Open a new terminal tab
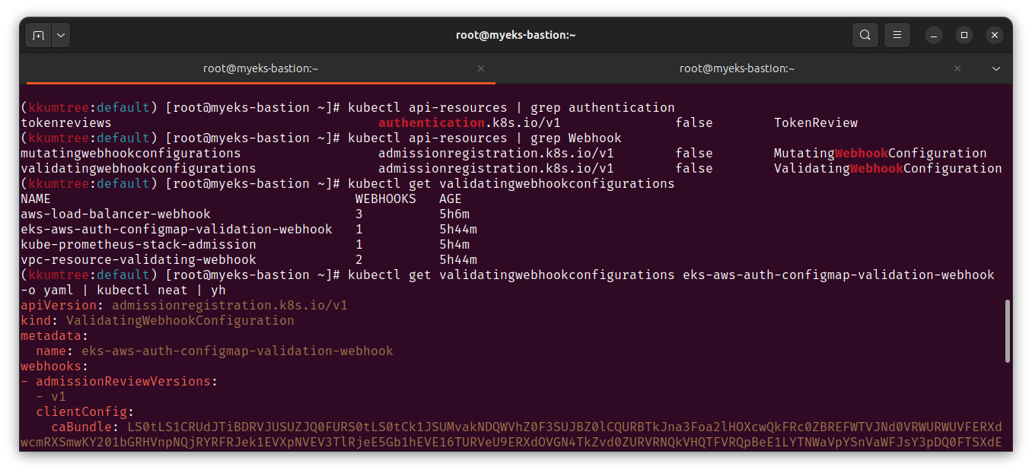The height and width of the screenshot is (473, 1032). coord(39,35)
